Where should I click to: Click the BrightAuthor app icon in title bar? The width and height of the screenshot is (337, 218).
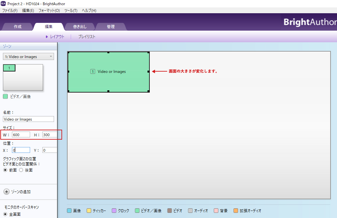click(3, 3)
